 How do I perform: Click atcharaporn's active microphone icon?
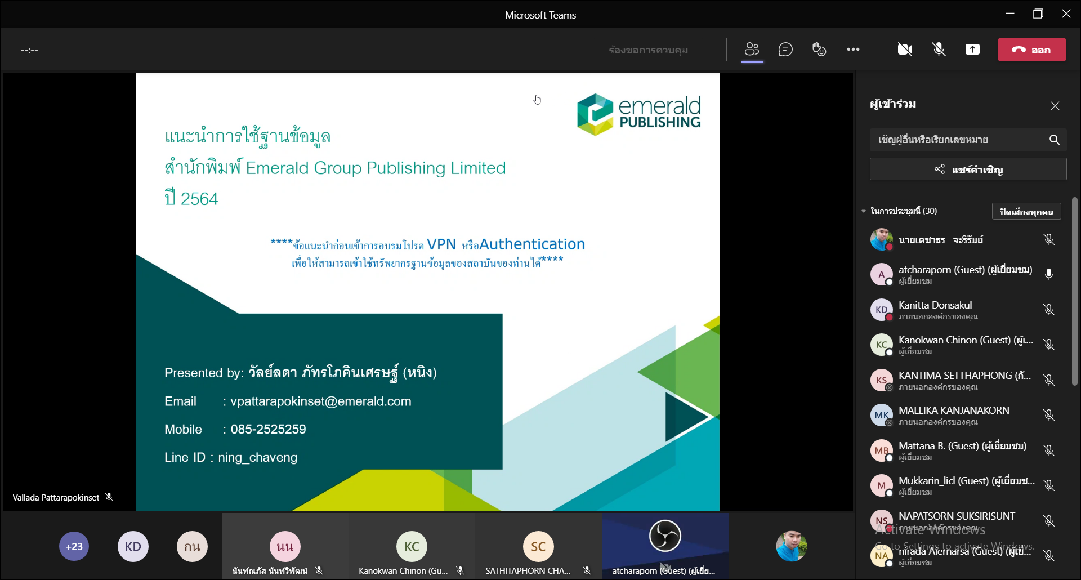[1048, 274]
